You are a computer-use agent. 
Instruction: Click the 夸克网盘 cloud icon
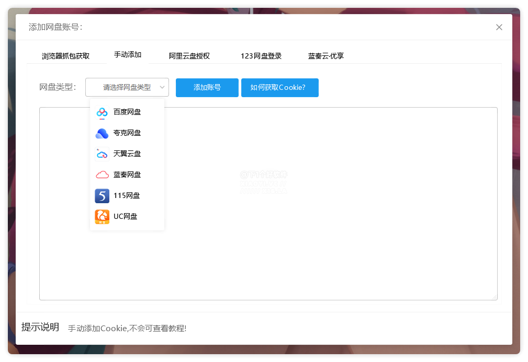[102, 133]
